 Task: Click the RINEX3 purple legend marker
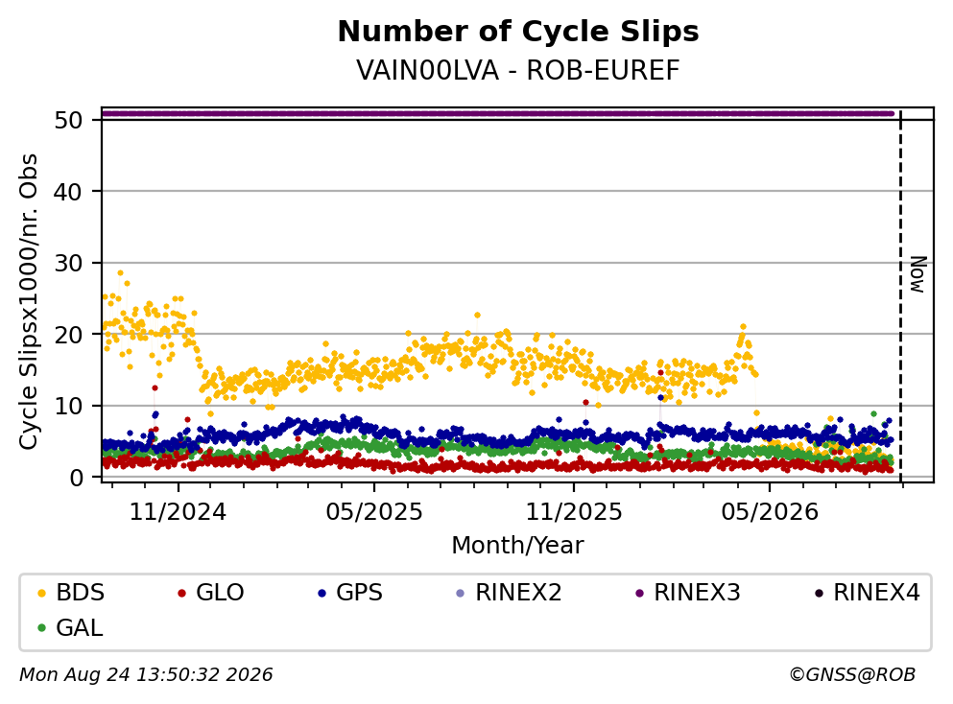coord(639,594)
